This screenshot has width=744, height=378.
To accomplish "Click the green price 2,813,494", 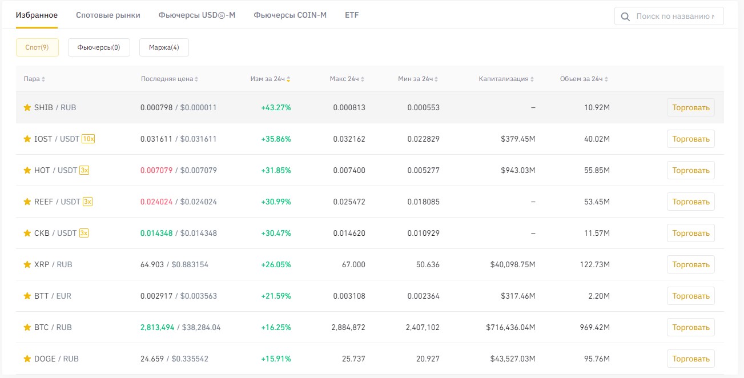I will (x=158, y=327).
